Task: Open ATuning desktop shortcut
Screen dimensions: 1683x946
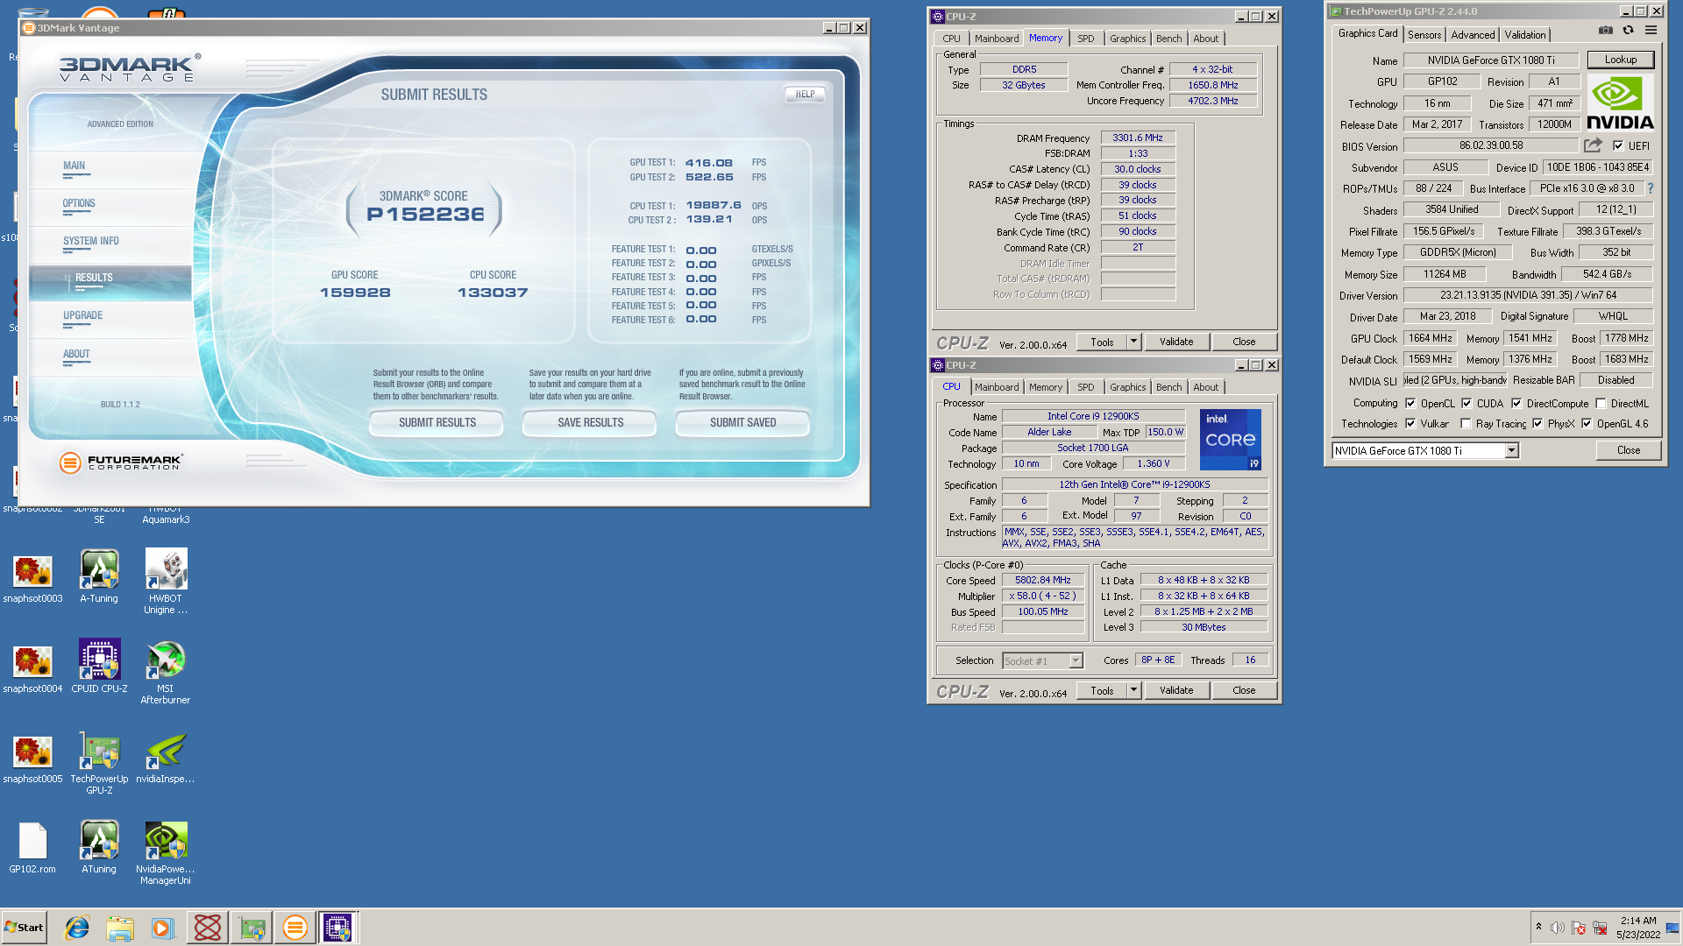Action: click(99, 848)
